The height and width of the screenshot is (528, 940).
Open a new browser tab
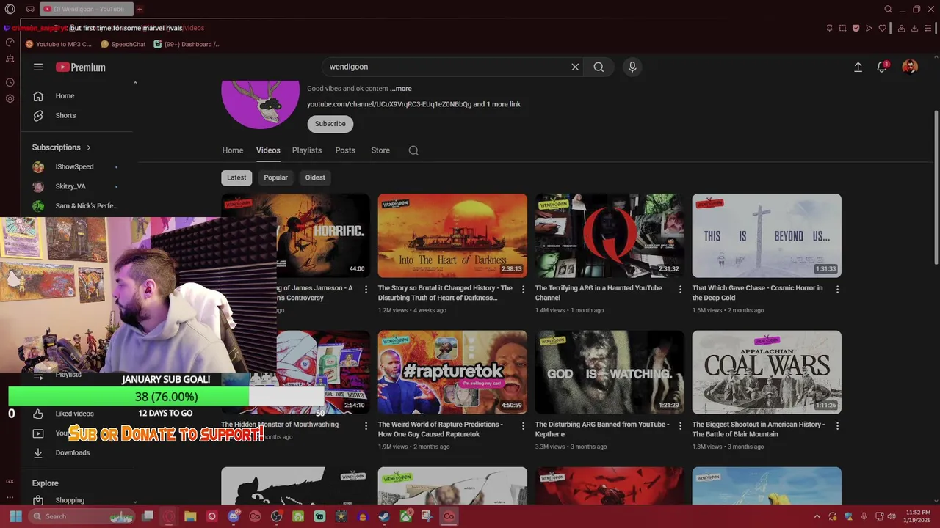coord(140,9)
